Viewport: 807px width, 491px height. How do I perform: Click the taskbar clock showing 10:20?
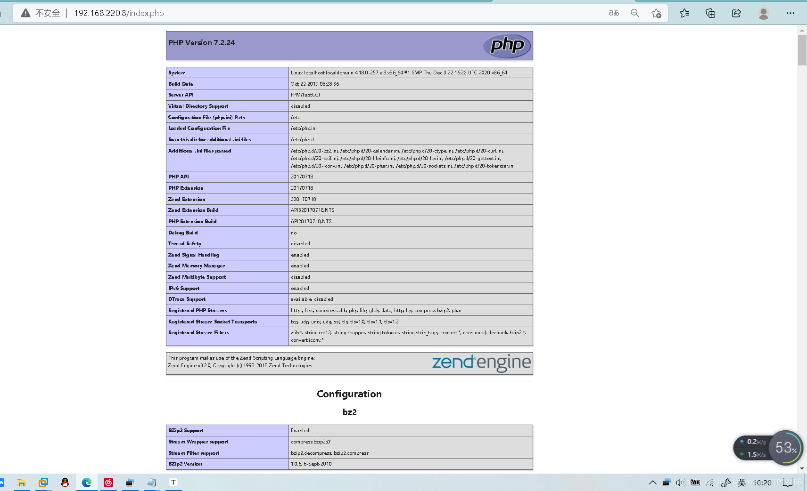[762, 483]
